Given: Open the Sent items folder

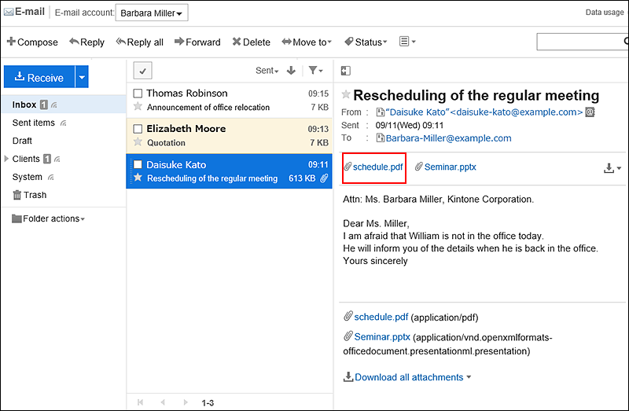Looking at the screenshot, I should click(33, 123).
